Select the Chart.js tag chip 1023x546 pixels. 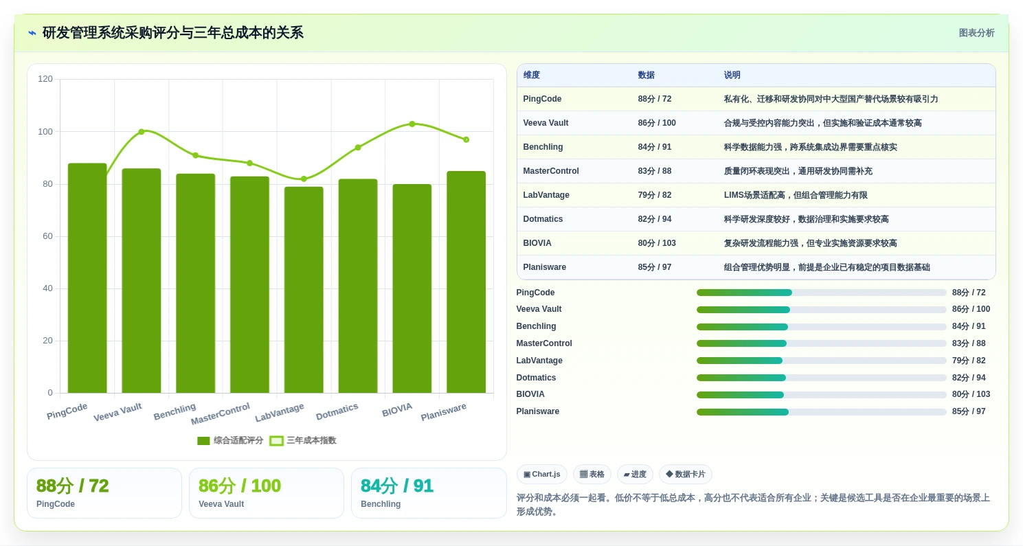coord(542,475)
